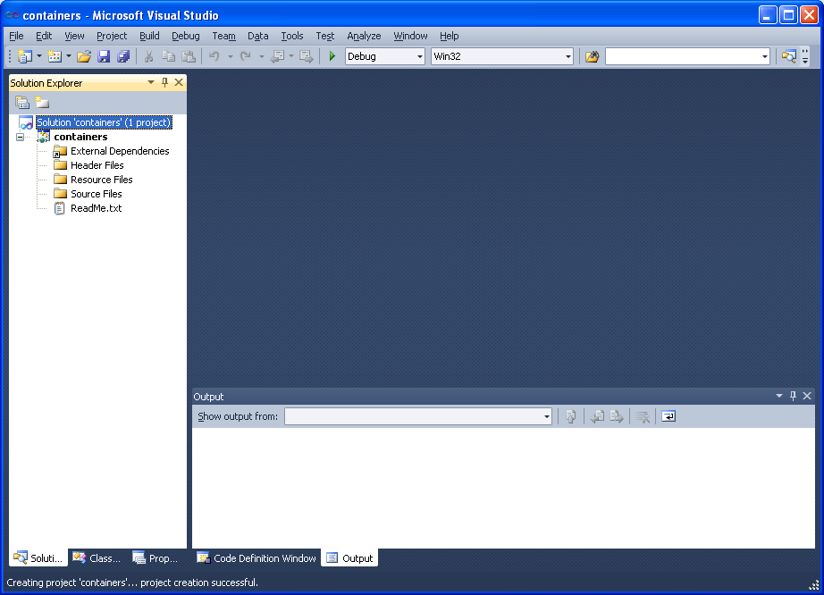This screenshot has width=824, height=595.
Task: Open the Navigate Backward dropdown arrow
Action: click(291, 56)
